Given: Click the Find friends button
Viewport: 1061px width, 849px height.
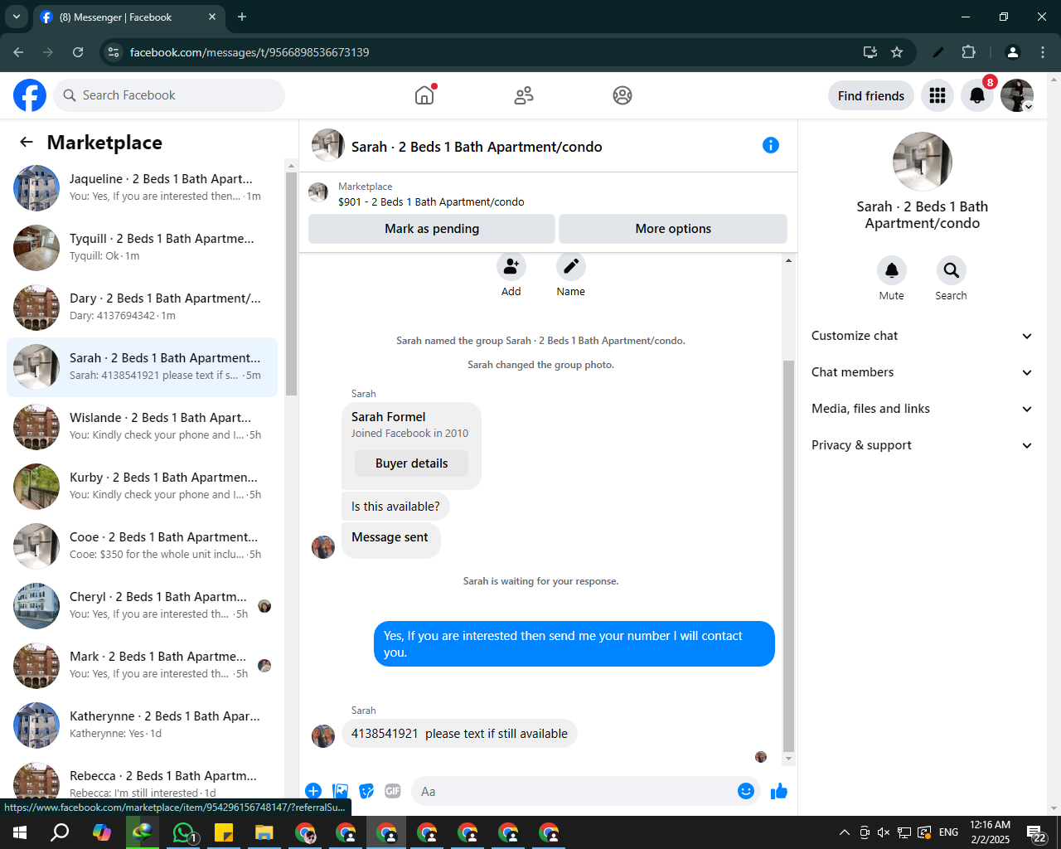Looking at the screenshot, I should click(x=871, y=95).
